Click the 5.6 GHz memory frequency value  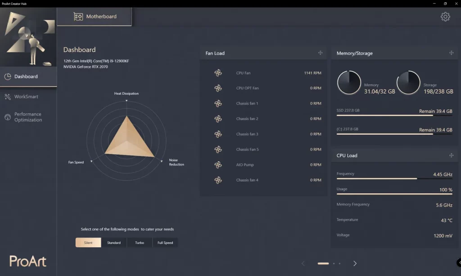click(444, 205)
